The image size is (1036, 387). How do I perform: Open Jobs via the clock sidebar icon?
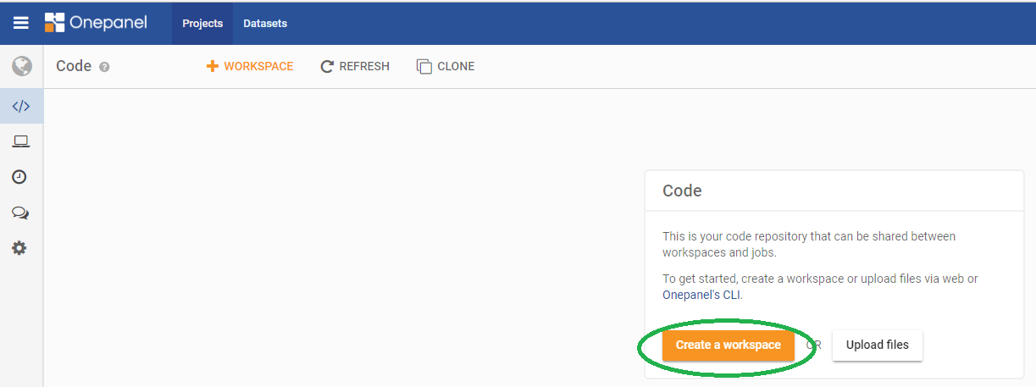click(x=19, y=177)
